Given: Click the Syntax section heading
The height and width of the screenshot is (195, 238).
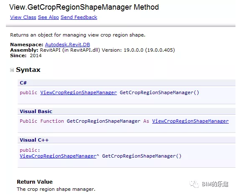Looking at the screenshot, I should (x=28, y=70).
